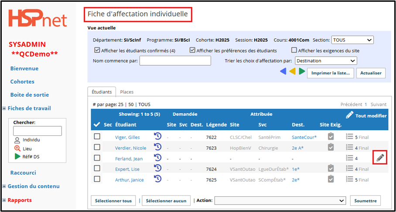Click site requirements clipboard icon for Expert, Lise
Viewport: 396px width, 212px height.
[x=331, y=168]
